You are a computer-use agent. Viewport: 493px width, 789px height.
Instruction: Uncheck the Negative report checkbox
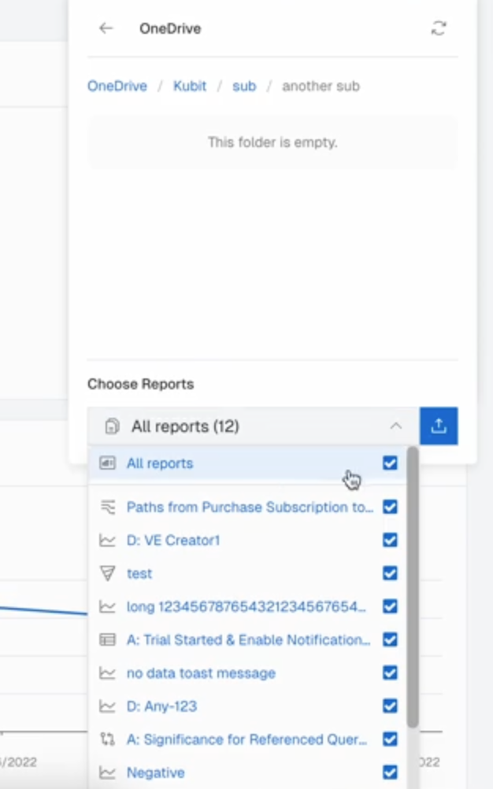click(x=391, y=772)
